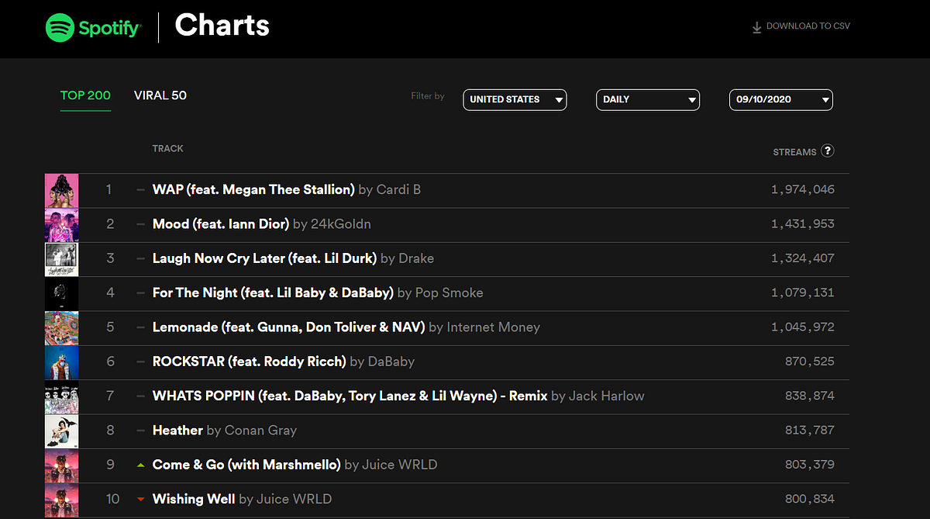Switch to the VIRAL 50 tab

(160, 95)
